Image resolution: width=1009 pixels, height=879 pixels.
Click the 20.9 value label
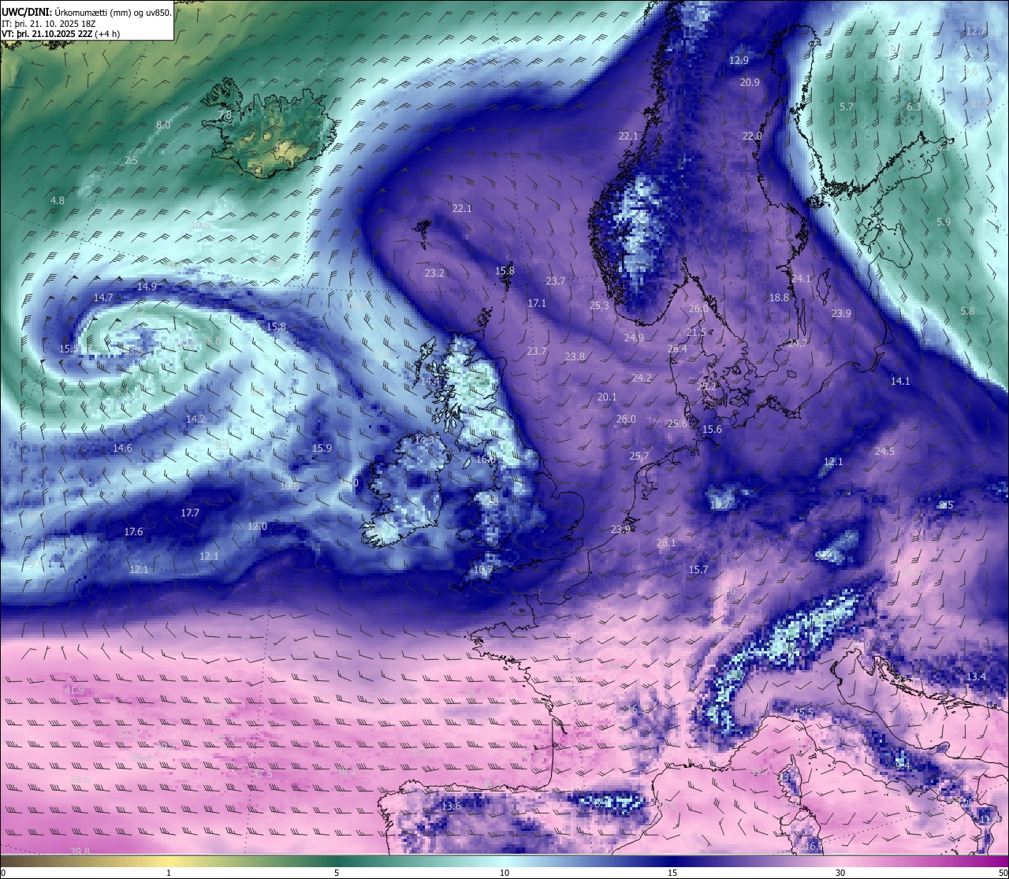750,83
